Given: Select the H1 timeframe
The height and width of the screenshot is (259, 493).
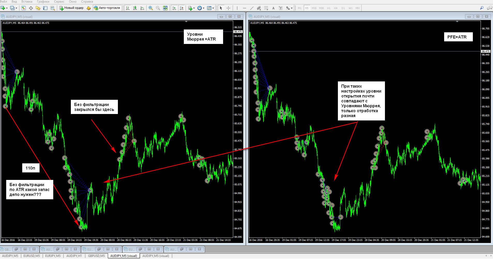Looking at the screenshot, I should click(x=329, y=8).
